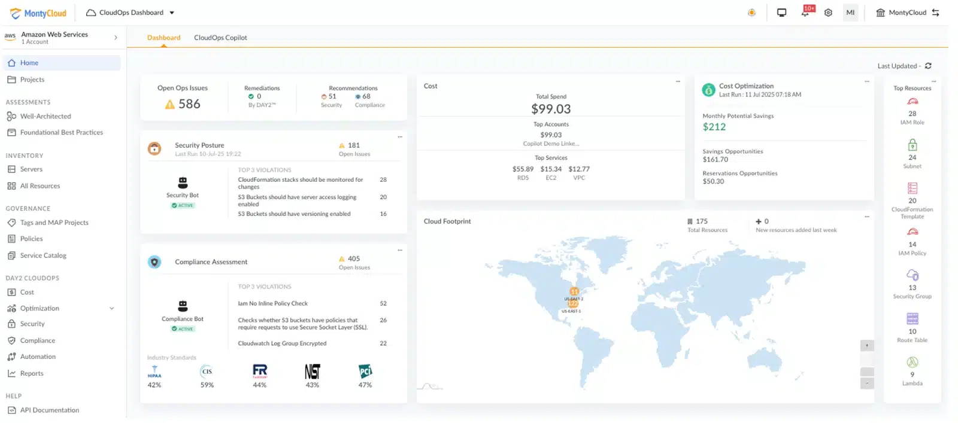
Task: Click the Subnet lock icon
Action: point(912,145)
